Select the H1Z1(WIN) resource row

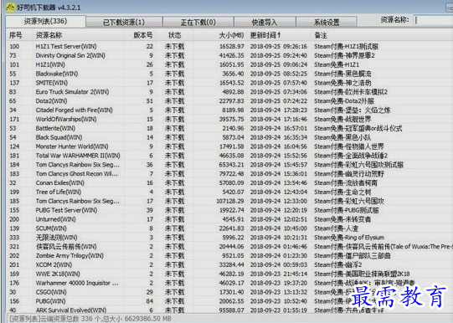[x=229, y=64]
